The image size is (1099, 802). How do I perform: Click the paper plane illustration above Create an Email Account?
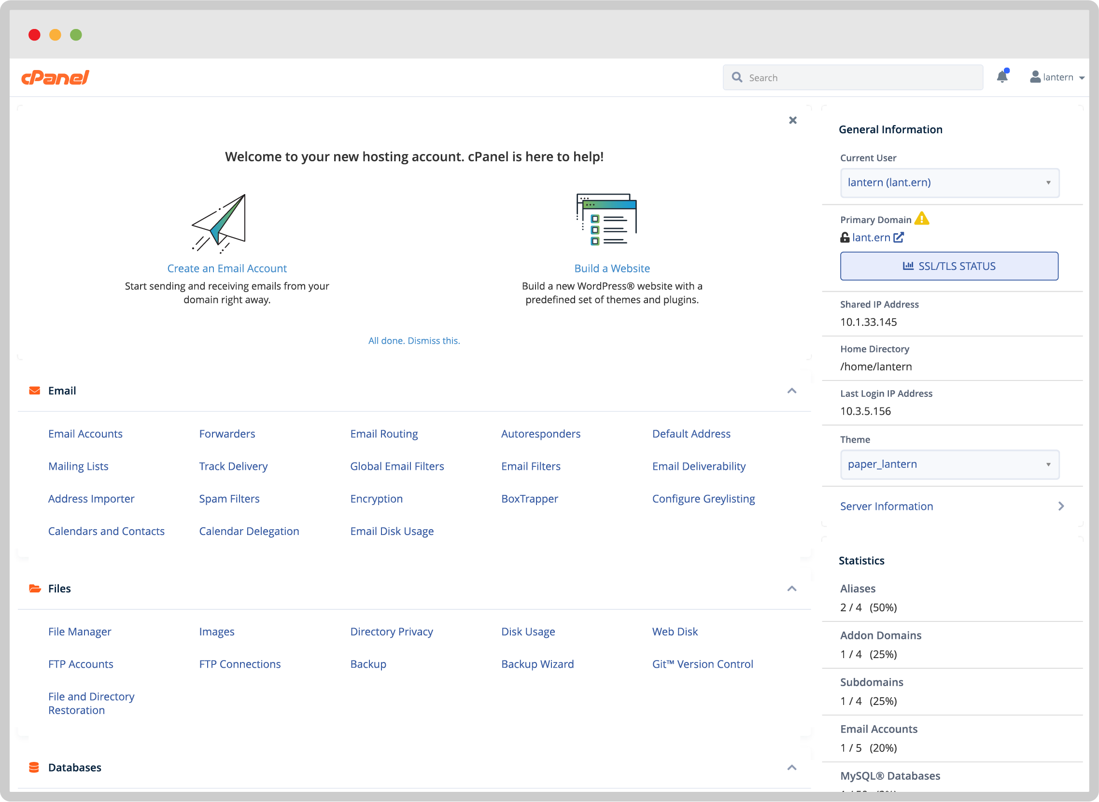click(221, 224)
